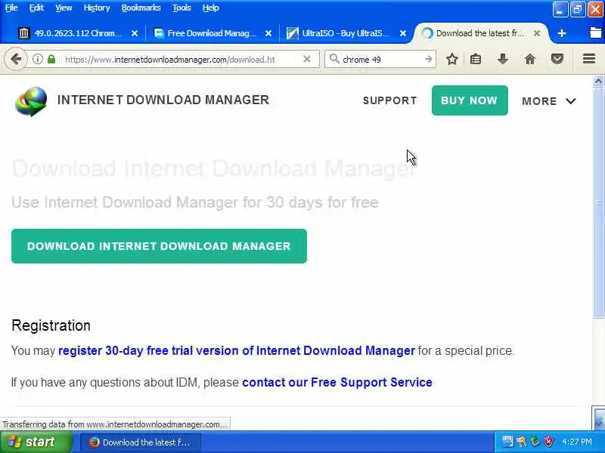Open the File menu
Viewport: 605px width, 453px height.
(11, 8)
